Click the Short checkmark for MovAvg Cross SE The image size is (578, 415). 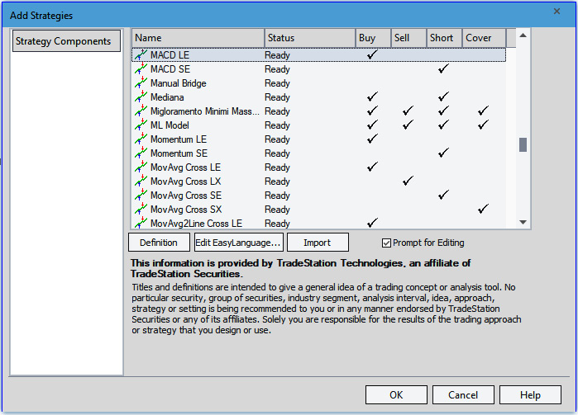(443, 195)
